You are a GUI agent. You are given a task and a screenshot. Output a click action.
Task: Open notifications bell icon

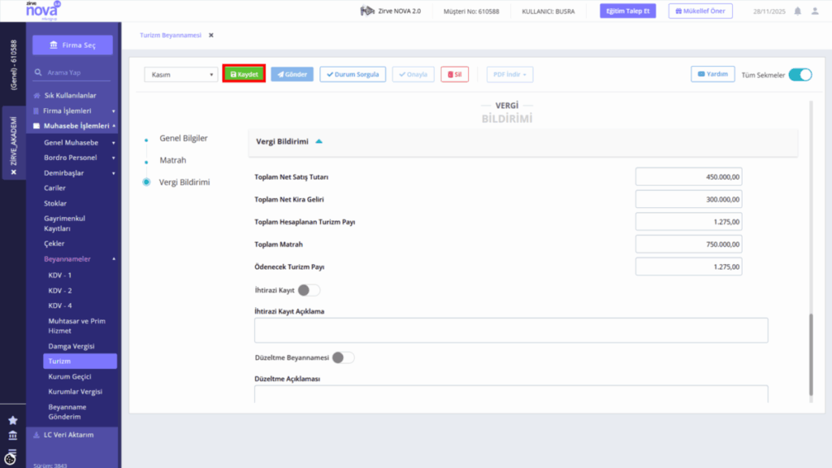[798, 11]
